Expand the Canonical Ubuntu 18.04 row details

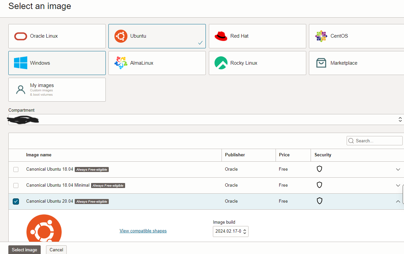[x=398, y=169]
